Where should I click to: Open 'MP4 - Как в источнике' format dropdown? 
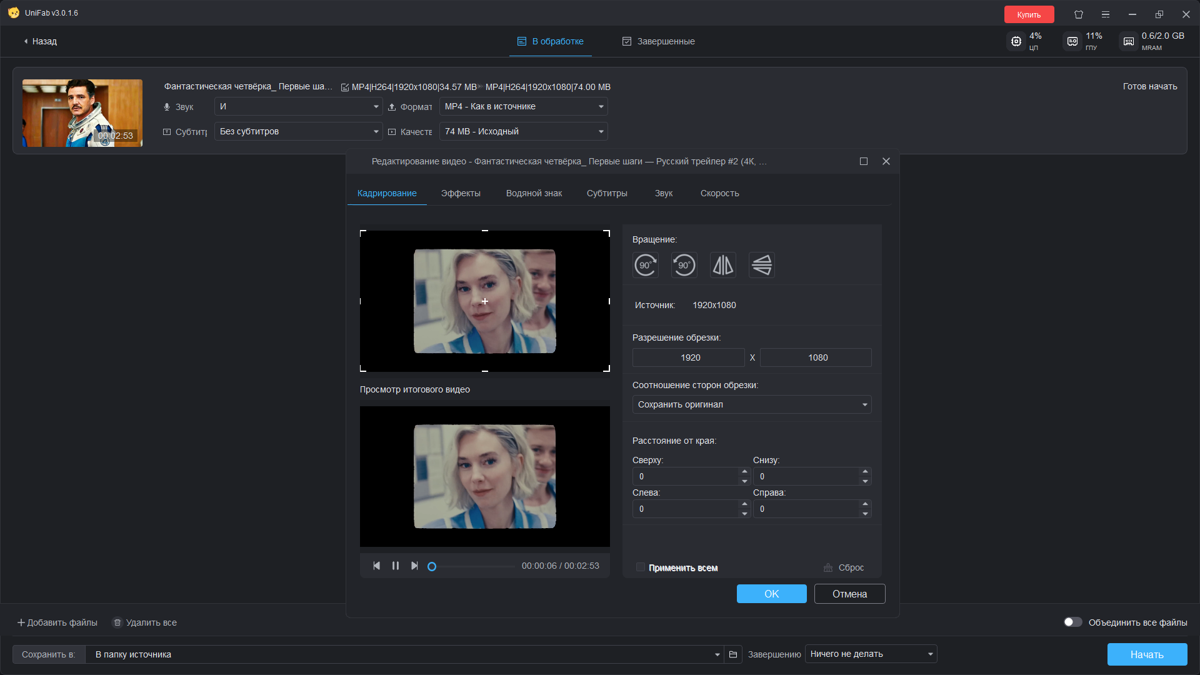pos(524,106)
